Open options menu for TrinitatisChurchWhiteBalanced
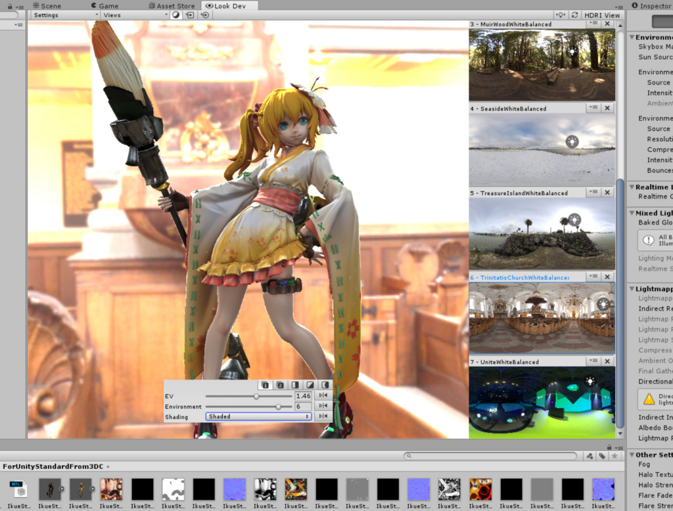 pyautogui.click(x=593, y=277)
